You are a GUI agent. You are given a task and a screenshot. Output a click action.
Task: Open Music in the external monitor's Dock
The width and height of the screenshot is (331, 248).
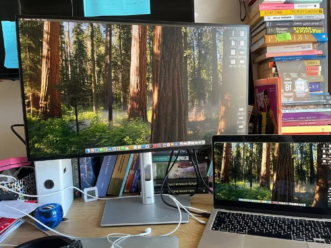click(x=155, y=146)
